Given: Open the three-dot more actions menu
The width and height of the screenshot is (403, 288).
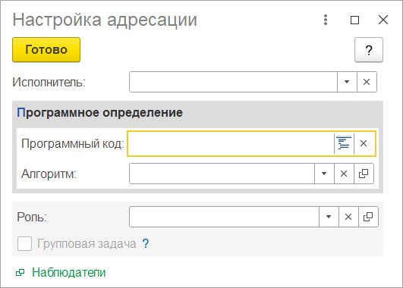Looking at the screenshot, I should 326,20.
